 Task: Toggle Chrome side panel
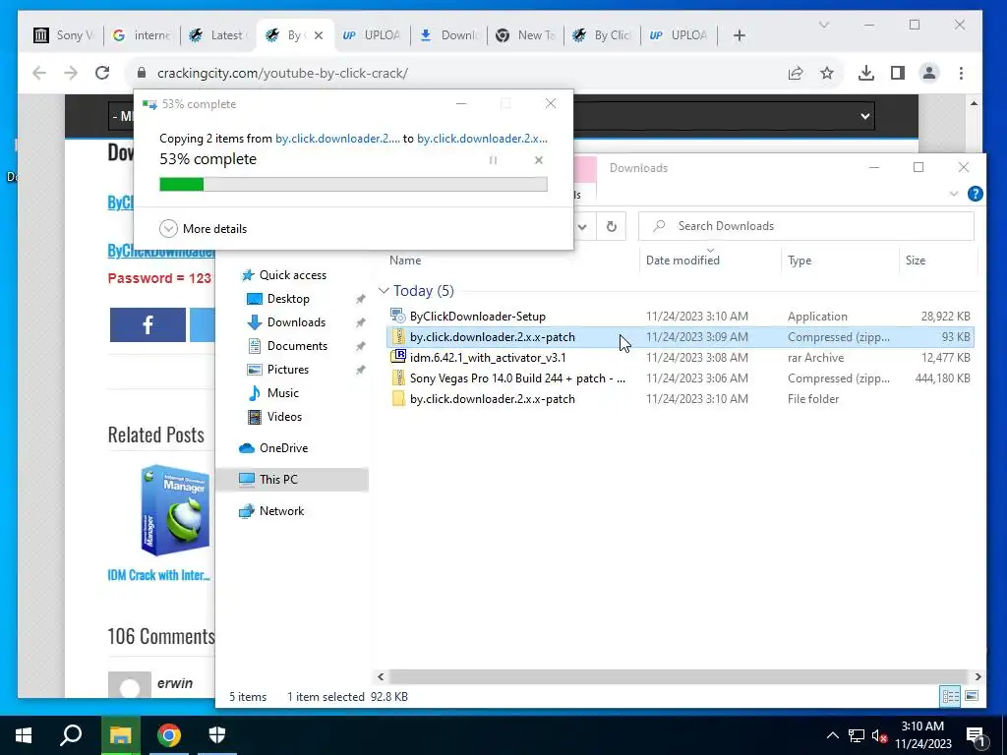897,73
